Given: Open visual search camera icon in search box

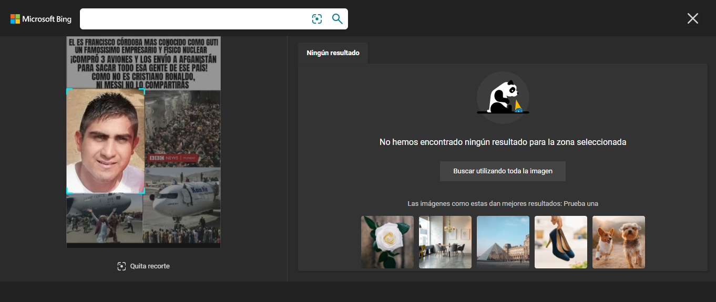Looking at the screenshot, I should tap(317, 19).
